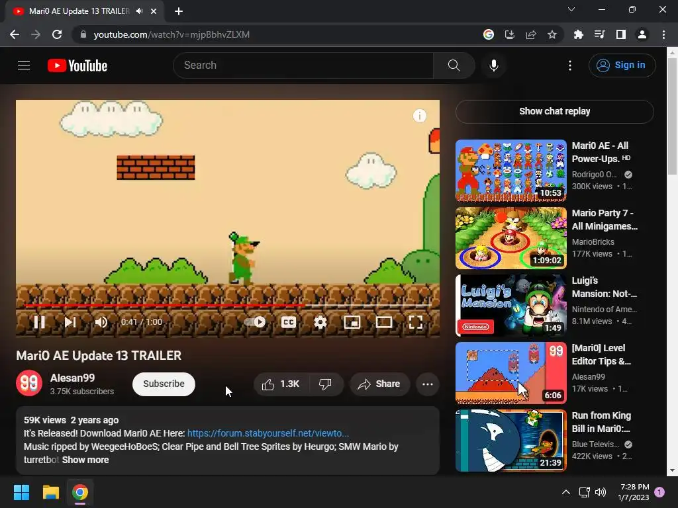
Task: Open YouTube settings three-dot menu
Action: (x=570, y=65)
